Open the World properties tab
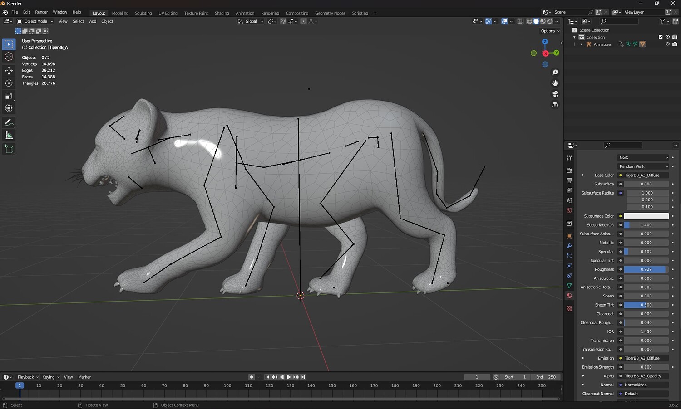 tap(569, 210)
